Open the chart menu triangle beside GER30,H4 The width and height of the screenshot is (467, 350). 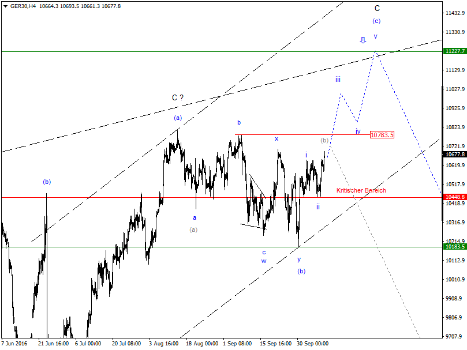coord(5,6)
